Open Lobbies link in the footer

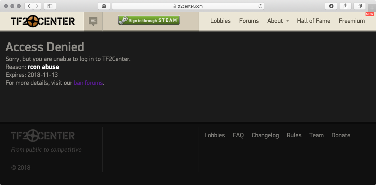coord(214,135)
